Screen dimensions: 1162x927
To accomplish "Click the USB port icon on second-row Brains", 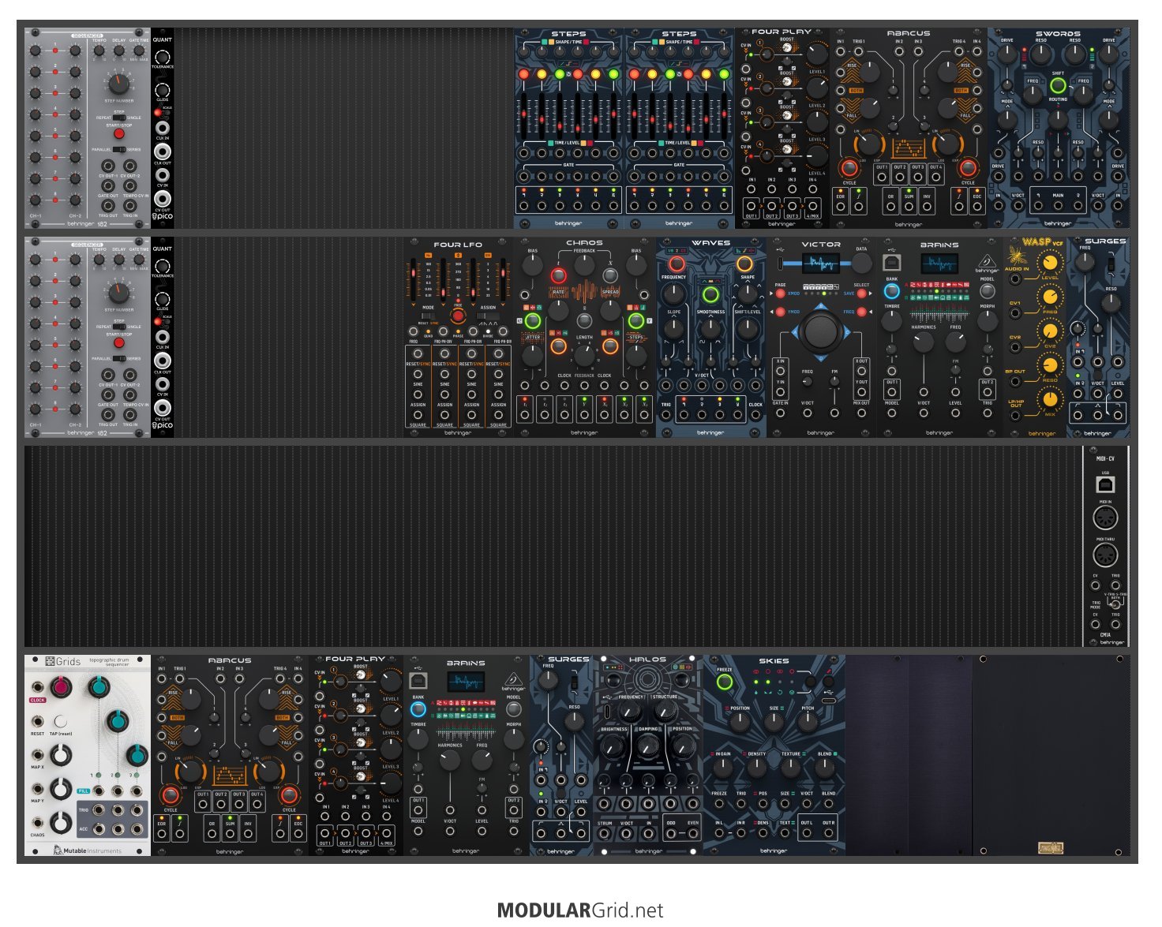I will [x=892, y=262].
